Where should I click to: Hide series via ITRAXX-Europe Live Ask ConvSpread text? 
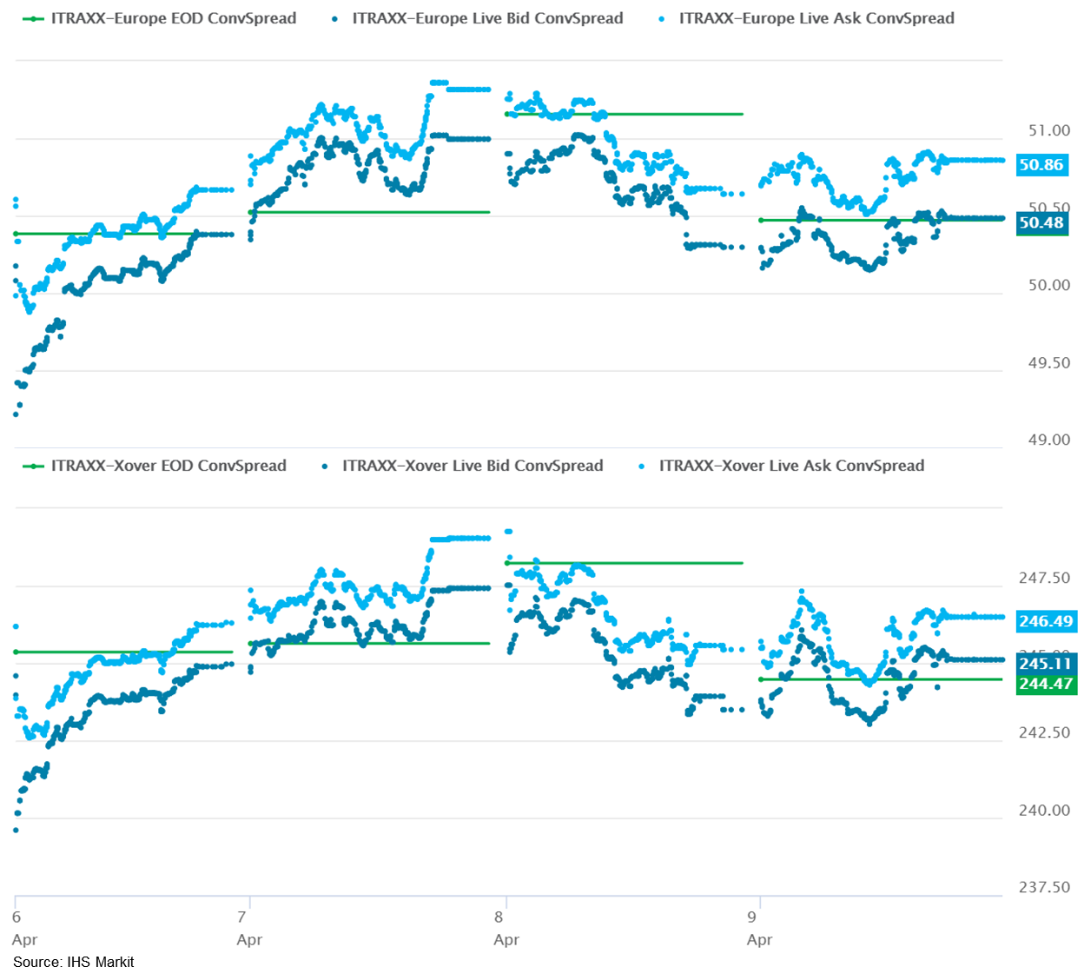pos(816,18)
